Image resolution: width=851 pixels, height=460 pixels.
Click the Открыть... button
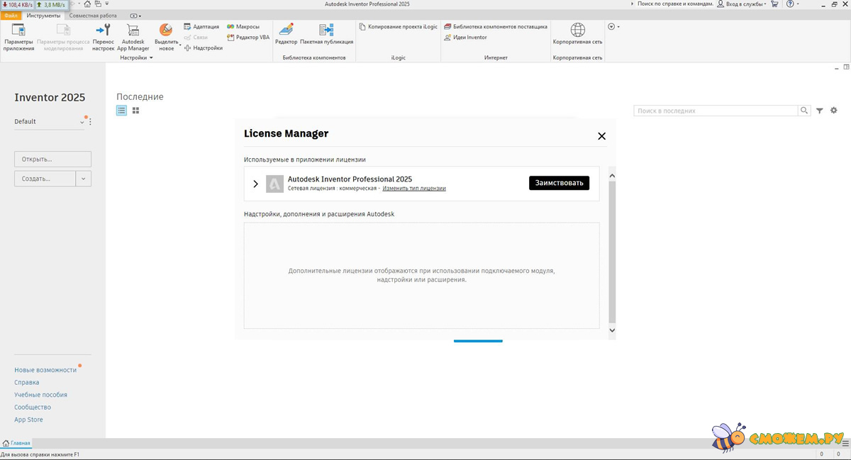(52, 159)
